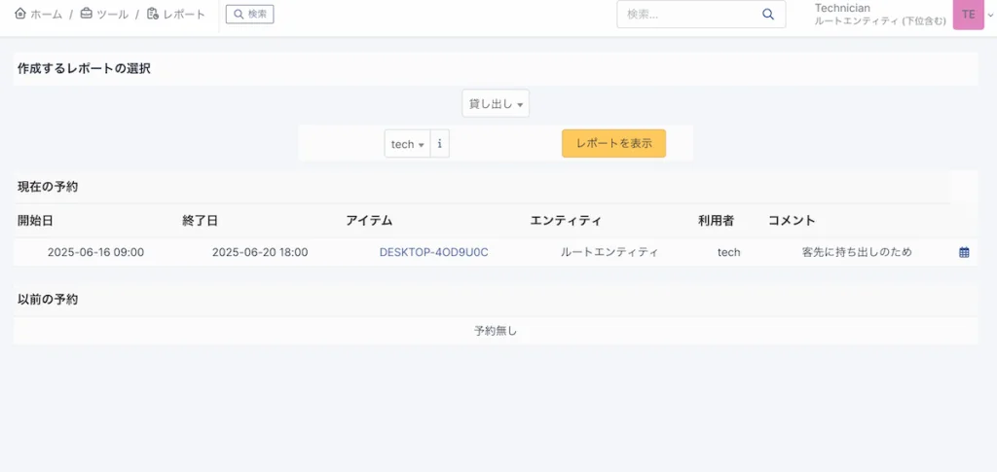Open the ホーム breadcrumb link
Screen dimensions: 997x472
pyautogui.click(x=38, y=14)
